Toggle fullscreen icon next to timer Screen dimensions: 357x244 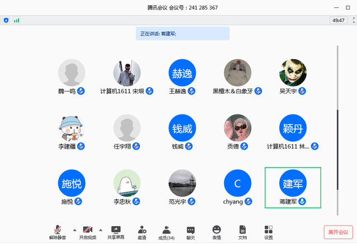[355, 21]
